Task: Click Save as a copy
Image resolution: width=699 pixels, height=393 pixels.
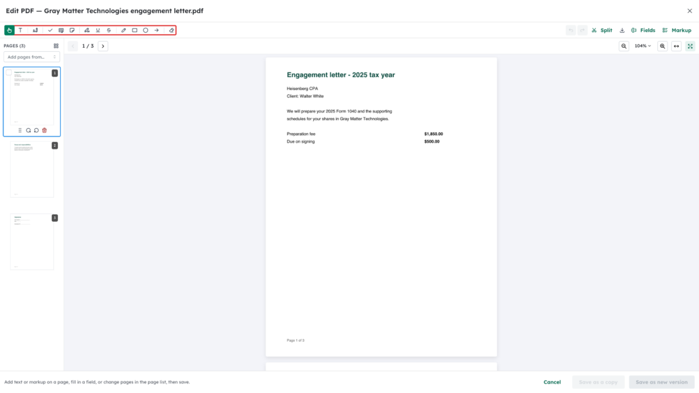Action: click(598, 382)
